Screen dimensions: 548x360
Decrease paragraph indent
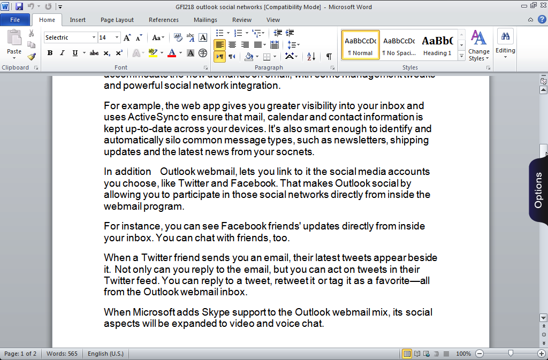click(x=278, y=33)
